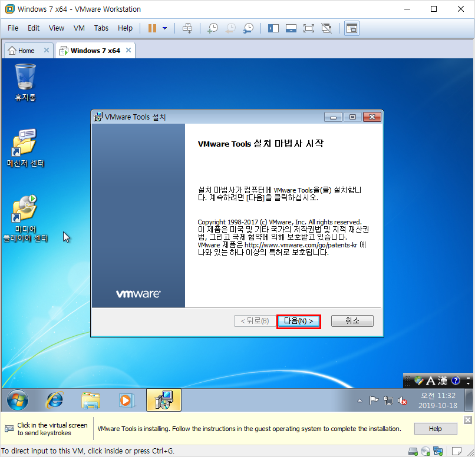Click the CD/DVD drive status icon
475x457 pixels.
click(425, 451)
